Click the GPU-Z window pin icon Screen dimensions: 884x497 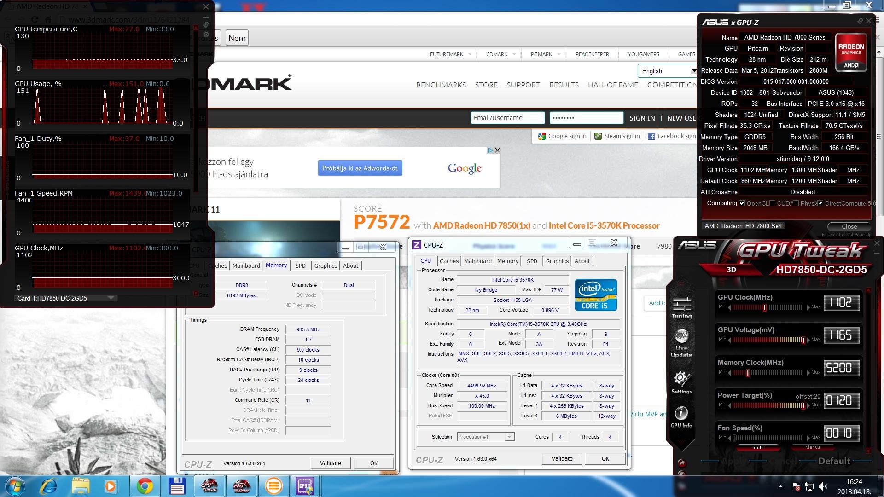point(860,21)
